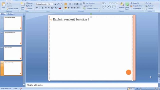The width and height of the screenshot is (160, 90).
Task: Toggle strikethrough formatting
Action: pyautogui.click(x=46, y=8)
